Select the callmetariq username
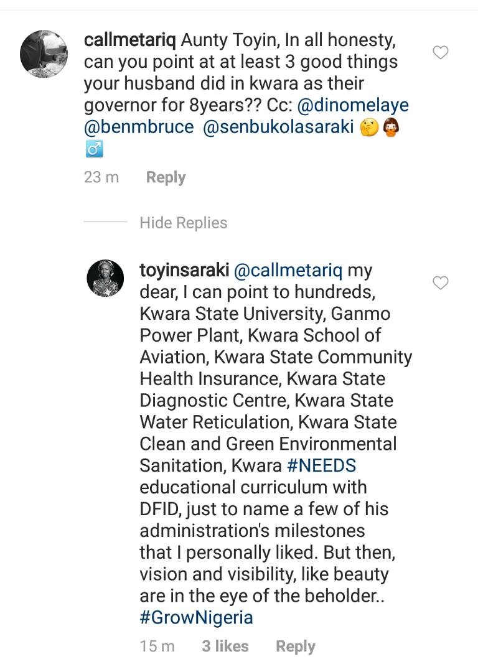Image resolution: width=478 pixels, height=672 pixels. pyautogui.click(x=129, y=39)
